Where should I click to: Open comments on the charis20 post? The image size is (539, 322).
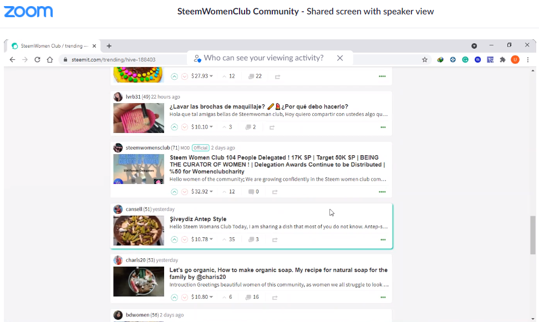tap(252, 297)
